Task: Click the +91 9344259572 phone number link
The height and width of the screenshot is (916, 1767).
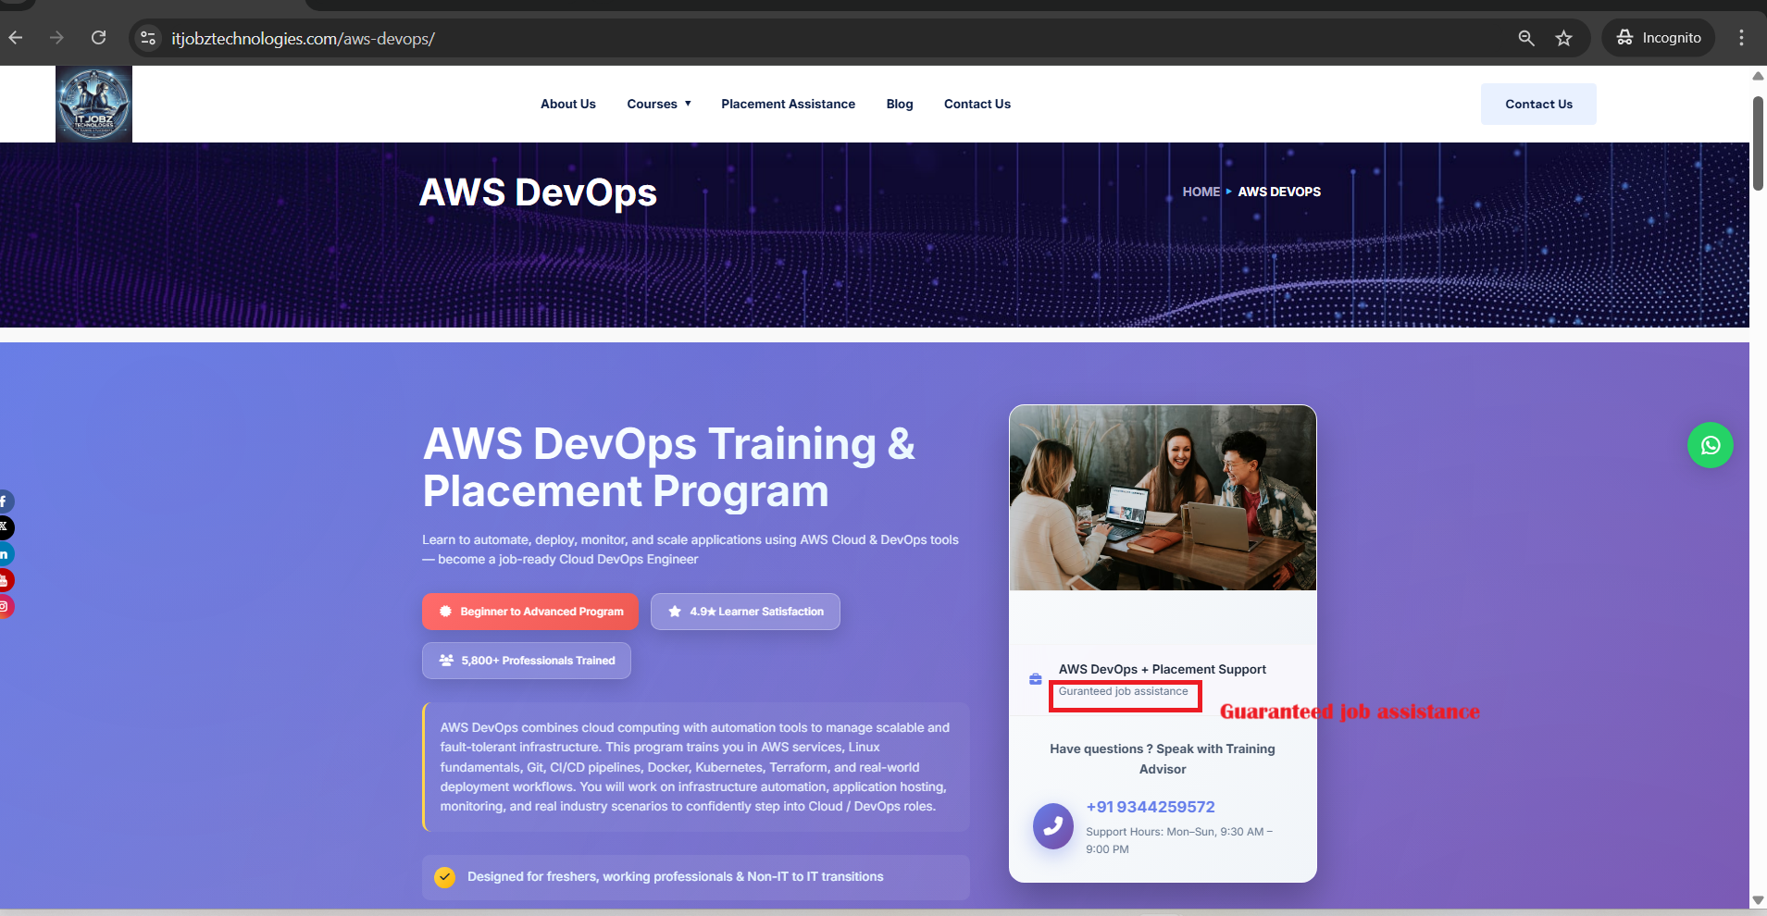Action: point(1150,806)
